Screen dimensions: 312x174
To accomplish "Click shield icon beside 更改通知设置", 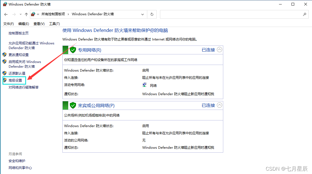I will (5, 55).
